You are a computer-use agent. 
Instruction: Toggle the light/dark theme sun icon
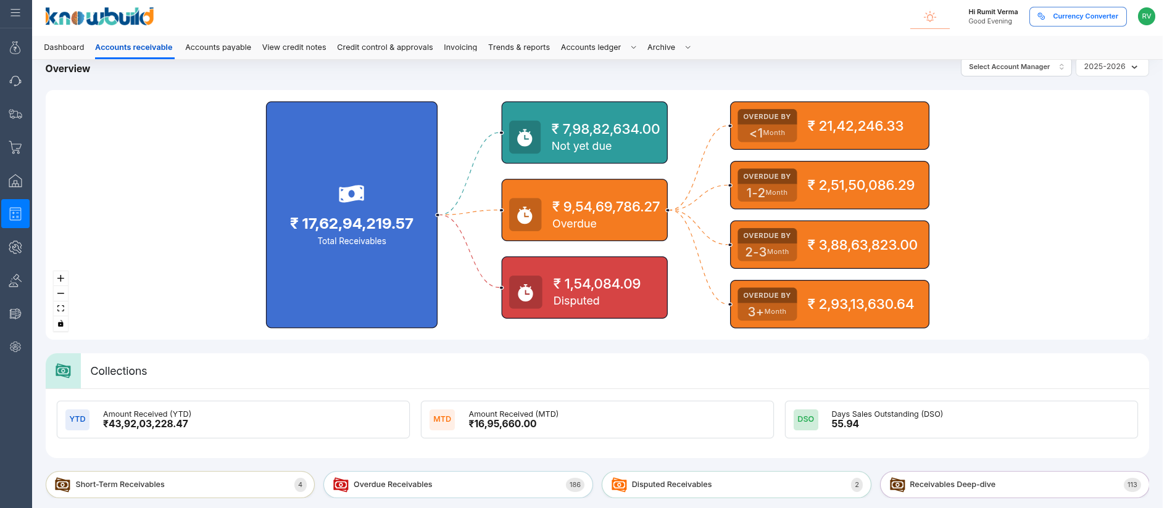pos(929,17)
